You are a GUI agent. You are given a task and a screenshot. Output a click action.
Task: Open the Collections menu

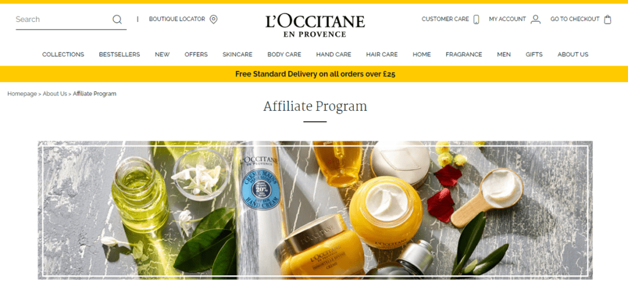click(x=63, y=54)
